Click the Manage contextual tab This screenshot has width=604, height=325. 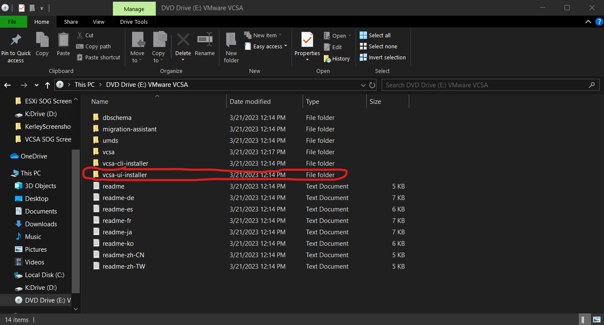pos(133,9)
